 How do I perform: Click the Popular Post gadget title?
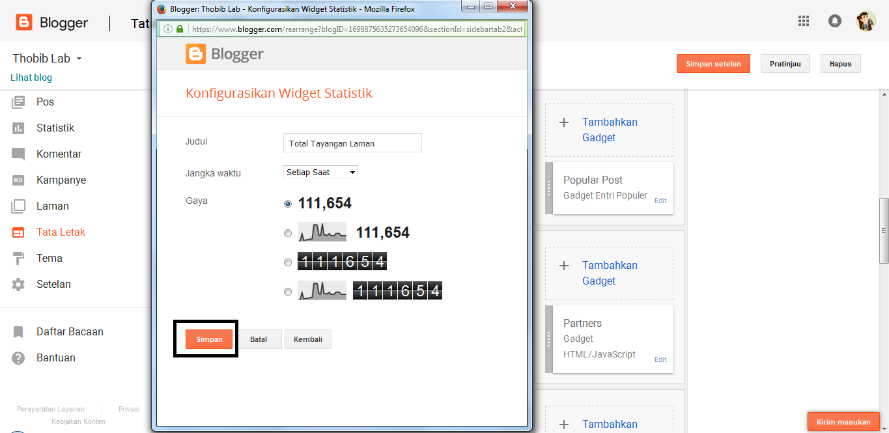coord(593,180)
